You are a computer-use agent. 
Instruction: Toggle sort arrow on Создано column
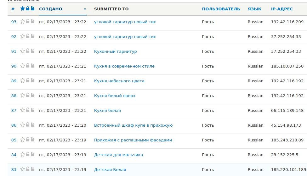85,9
